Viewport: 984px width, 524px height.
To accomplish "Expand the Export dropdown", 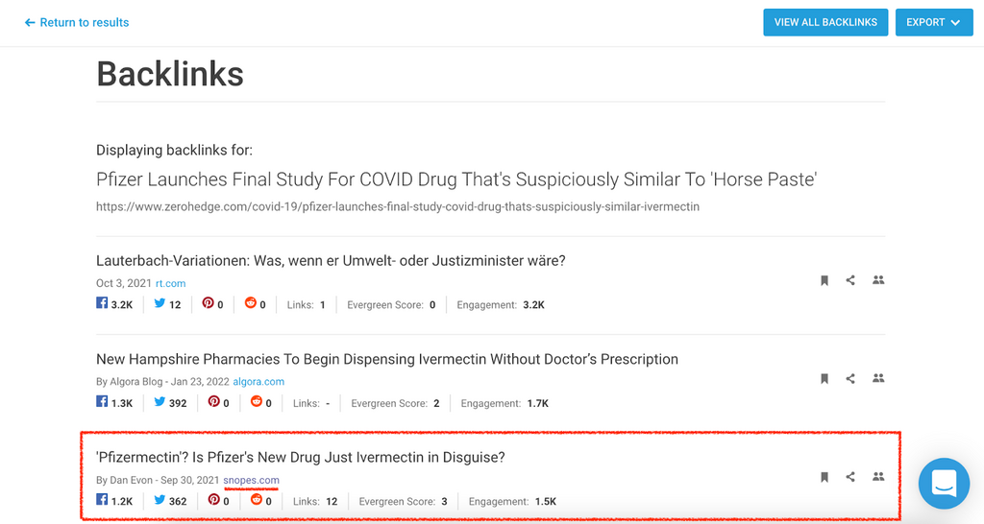I will pyautogui.click(x=933, y=22).
